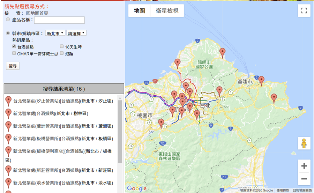Click pin icon beside 樹林區 result
Viewport: 314px width, 193px height.
8,114
